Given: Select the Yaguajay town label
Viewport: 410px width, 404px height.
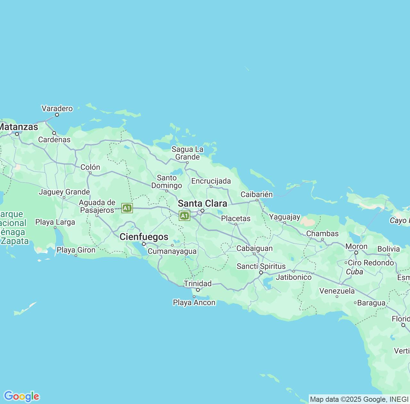Looking at the screenshot, I should click(x=284, y=217).
